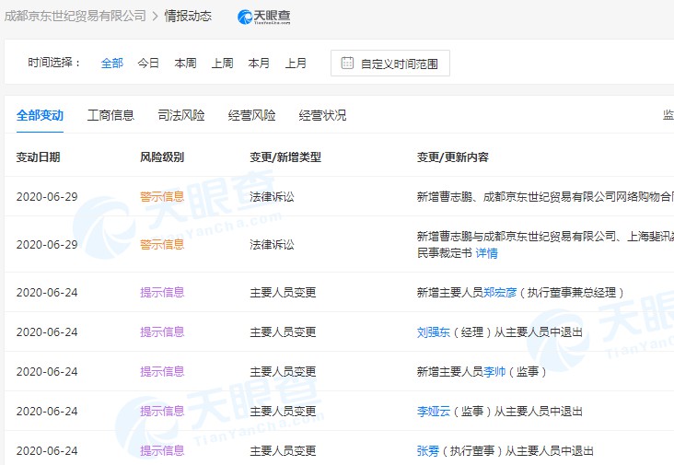Filter by 上月
The width and height of the screenshot is (674, 465).
click(x=296, y=64)
